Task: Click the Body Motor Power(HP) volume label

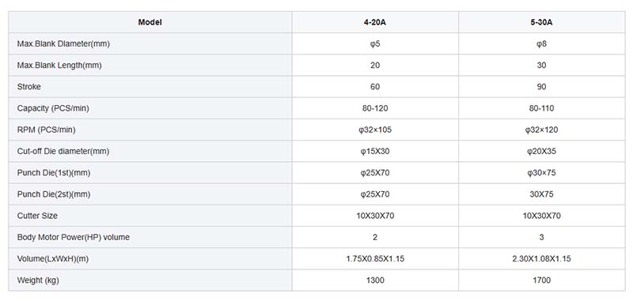Action: tap(74, 237)
